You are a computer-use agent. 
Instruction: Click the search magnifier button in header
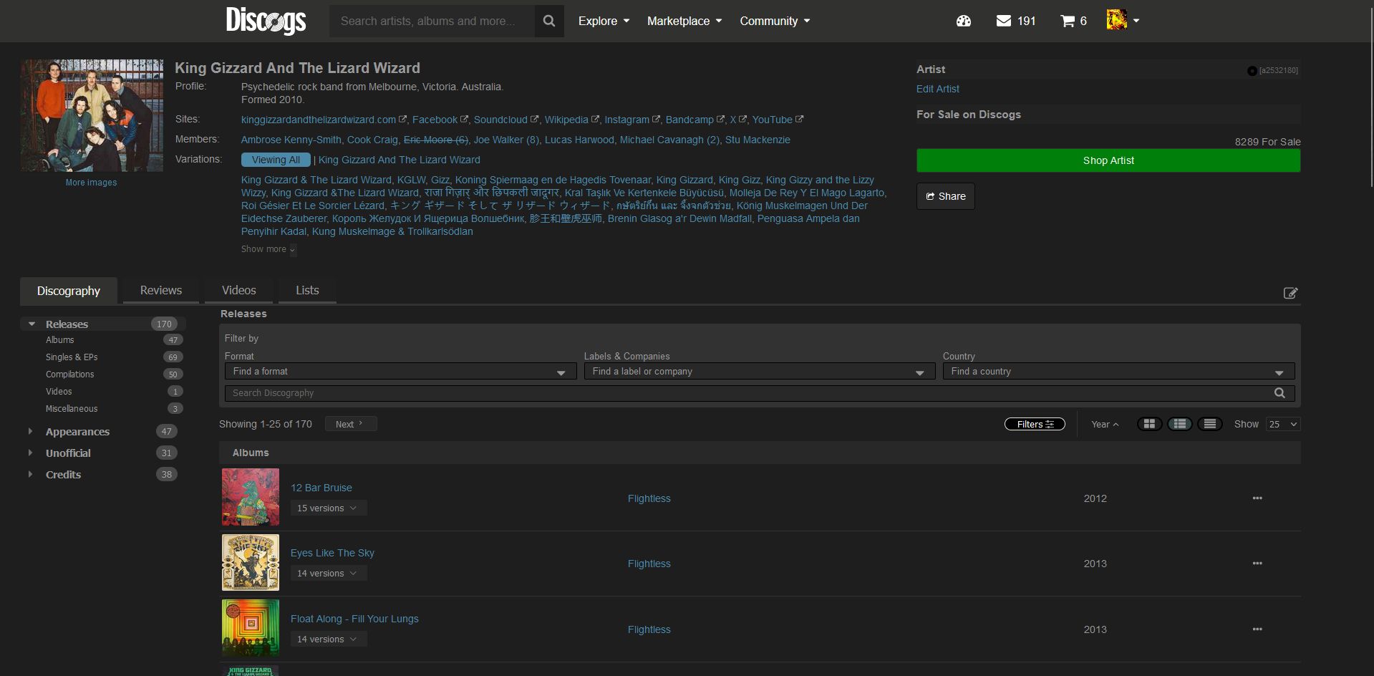tap(549, 21)
